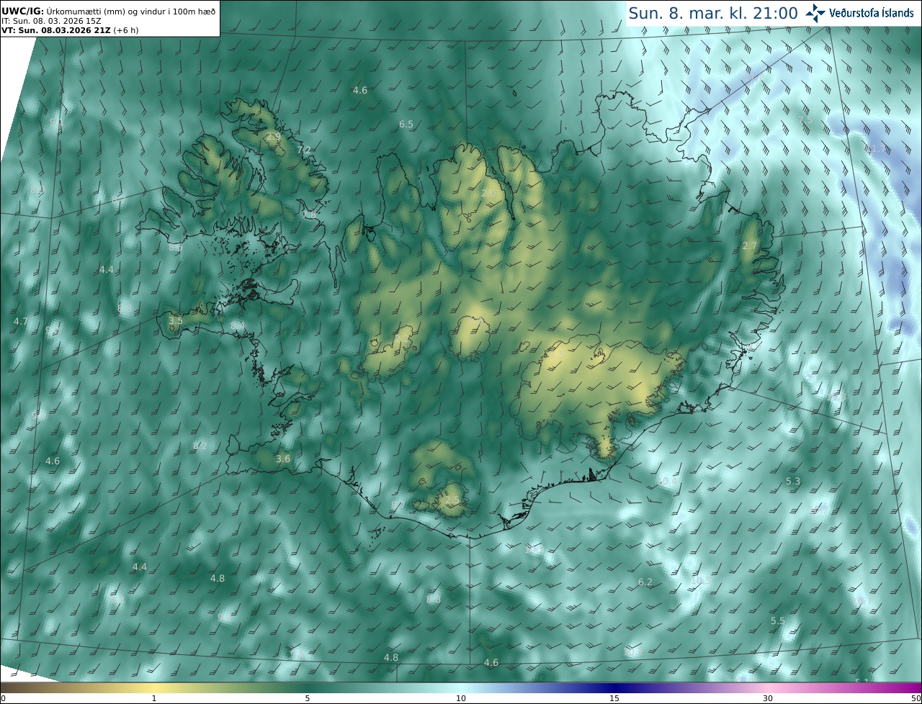Image resolution: width=922 pixels, height=704 pixels.
Task: Click the 2.0 value on the map
Action: click(x=488, y=193)
